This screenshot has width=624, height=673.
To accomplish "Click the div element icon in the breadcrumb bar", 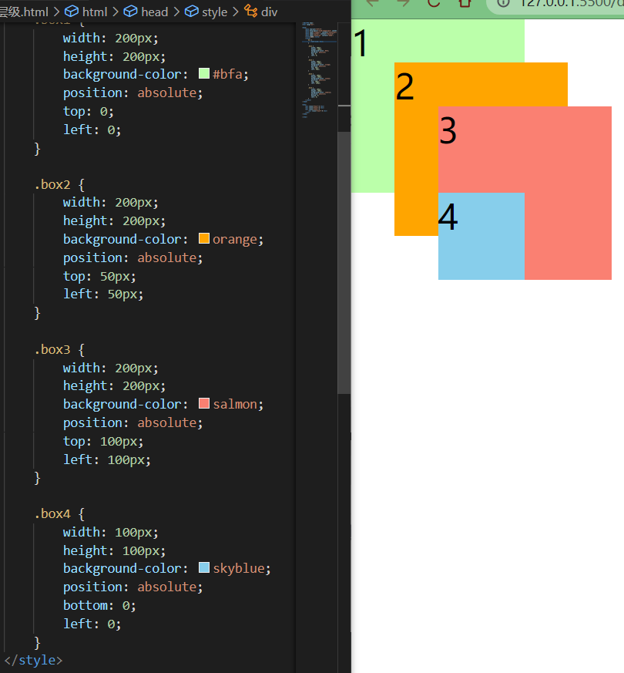I will point(250,11).
